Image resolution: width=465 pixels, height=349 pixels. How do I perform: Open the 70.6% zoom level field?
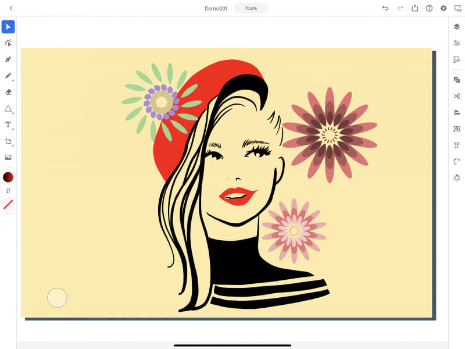[251, 8]
